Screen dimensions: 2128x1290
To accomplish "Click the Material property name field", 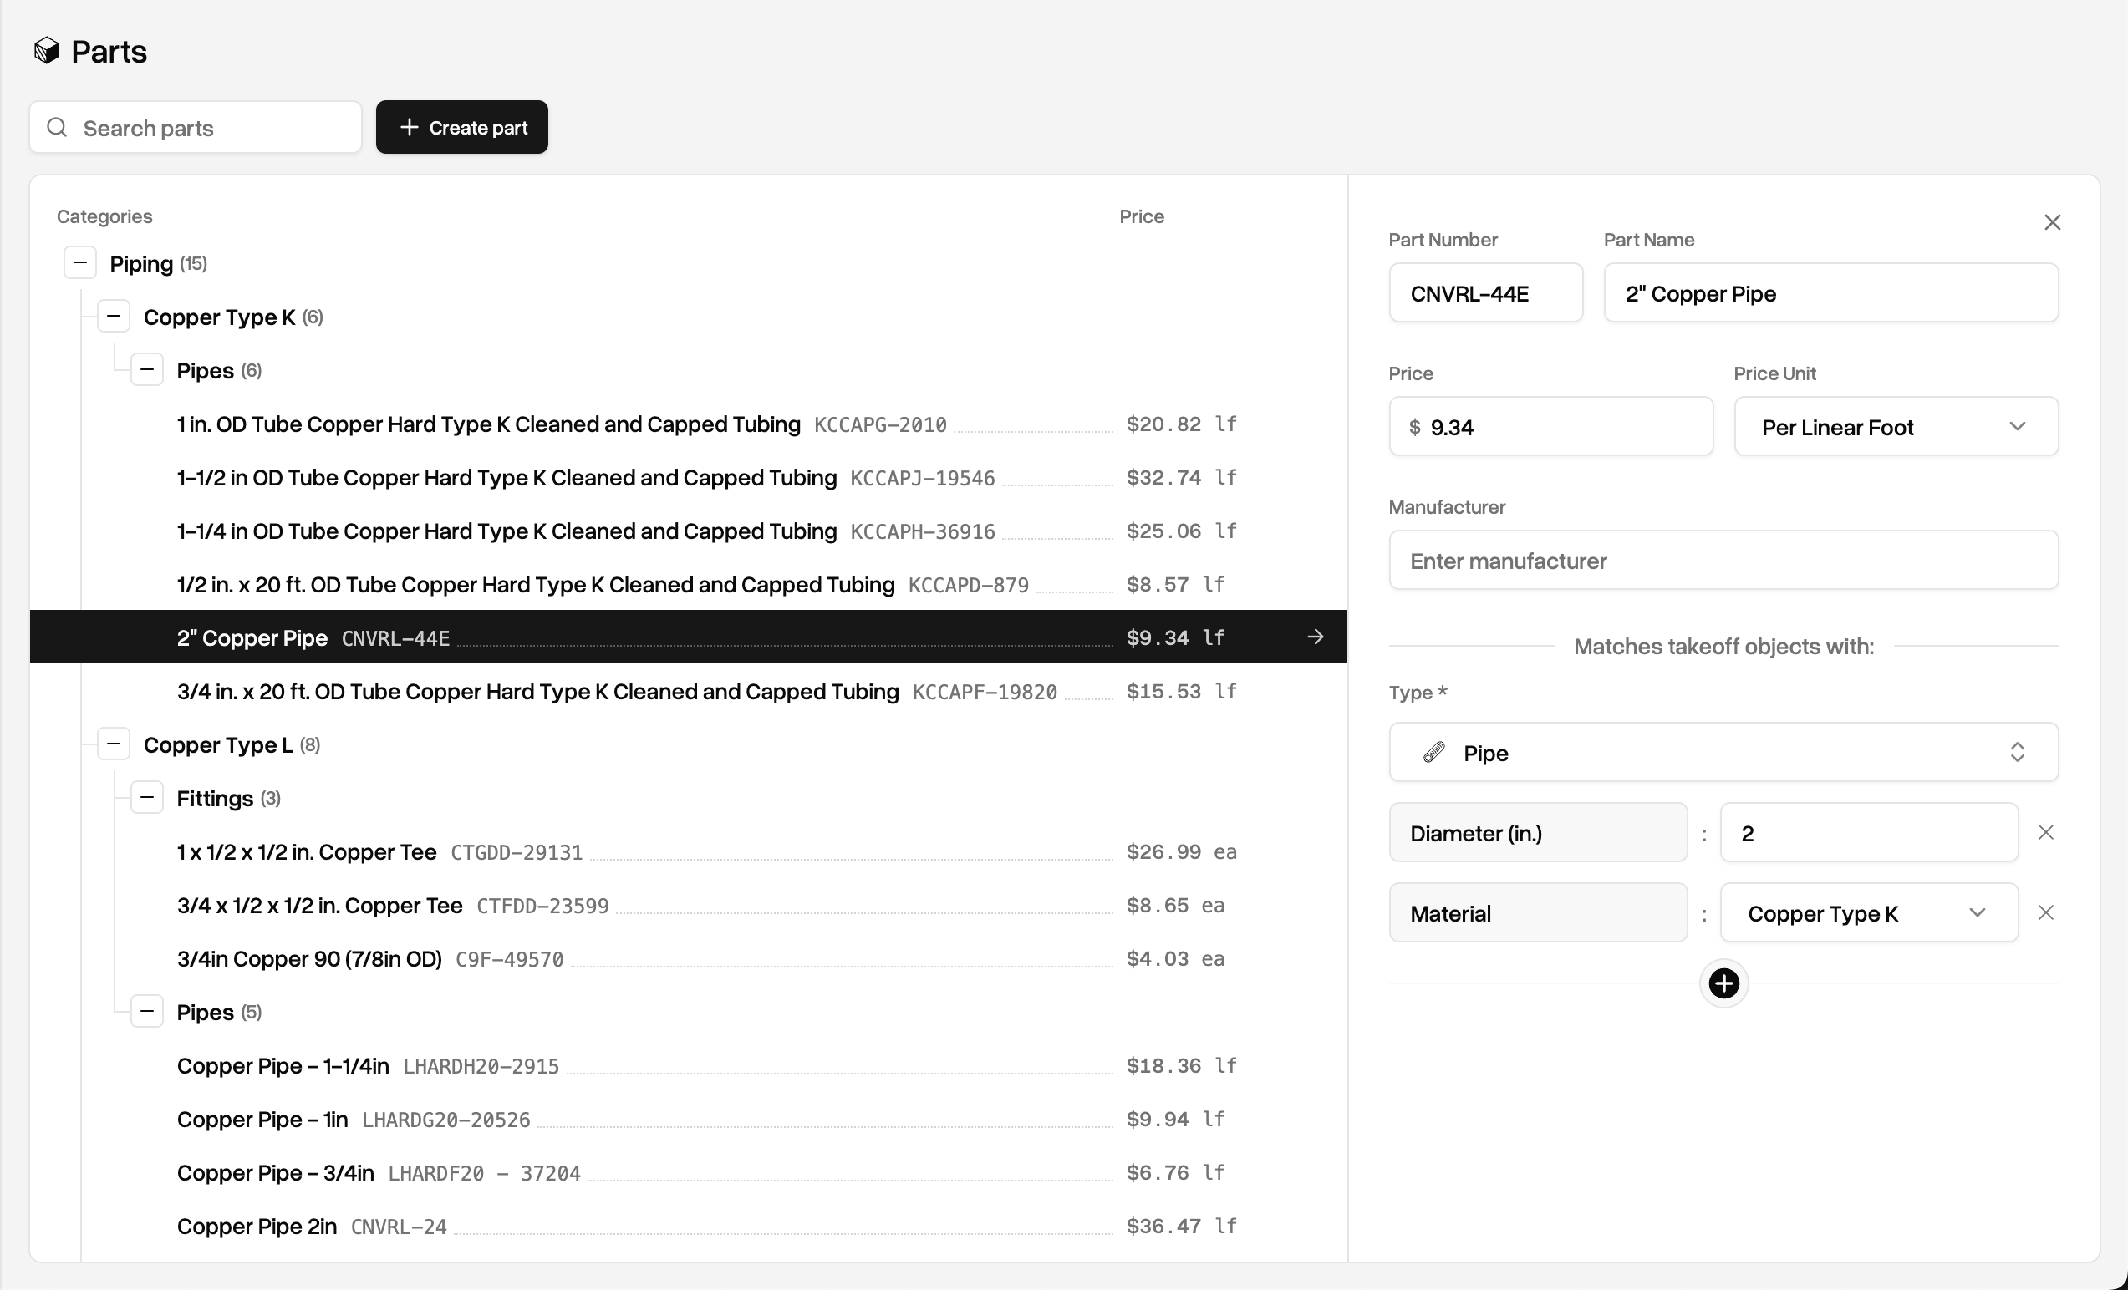I will coord(1537,912).
